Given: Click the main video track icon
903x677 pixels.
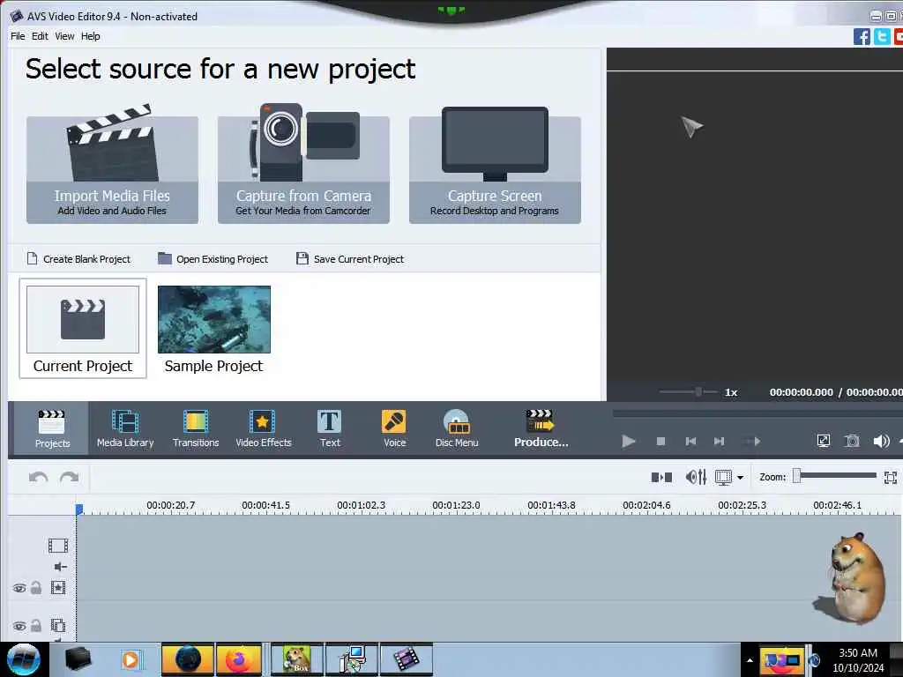Looking at the screenshot, I should 57,545.
